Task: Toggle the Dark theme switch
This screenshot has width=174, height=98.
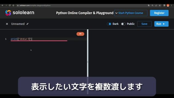Action: tap(109, 24)
